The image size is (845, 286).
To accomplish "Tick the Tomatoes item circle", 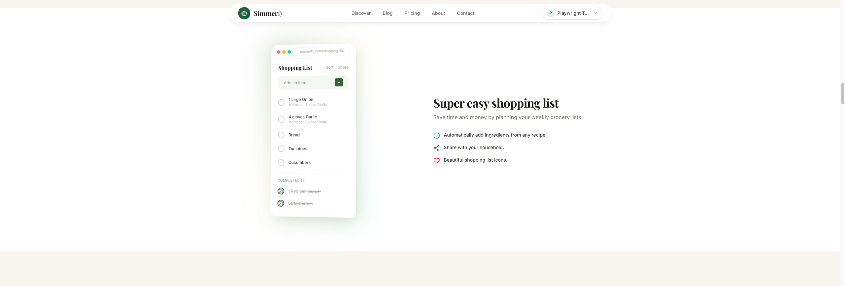I will pyautogui.click(x=281, y=149).
